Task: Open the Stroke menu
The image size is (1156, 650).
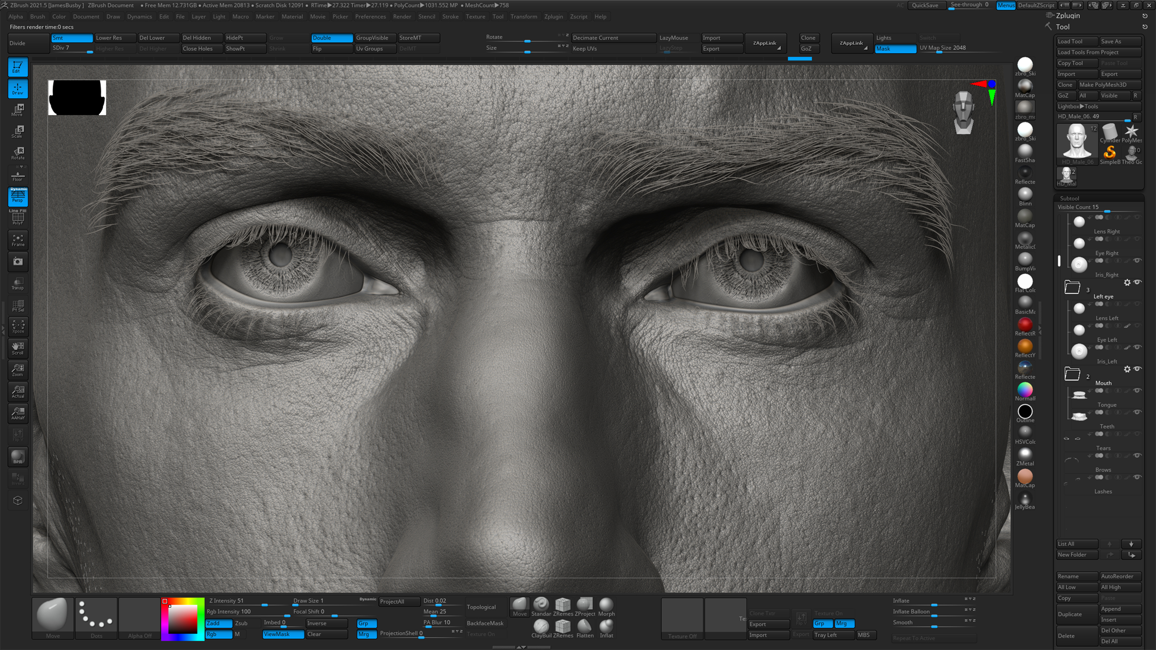Action: coord(450,17)
